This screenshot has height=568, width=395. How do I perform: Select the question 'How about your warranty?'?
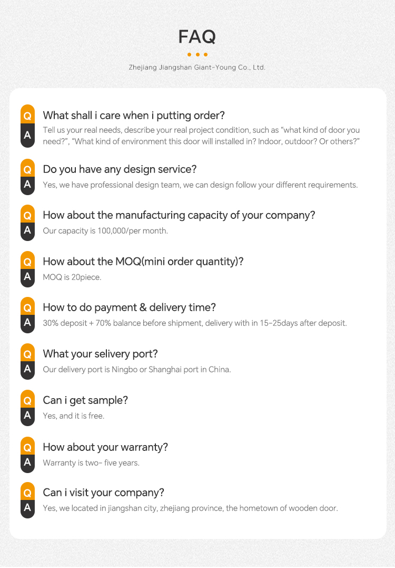(105, 447)
